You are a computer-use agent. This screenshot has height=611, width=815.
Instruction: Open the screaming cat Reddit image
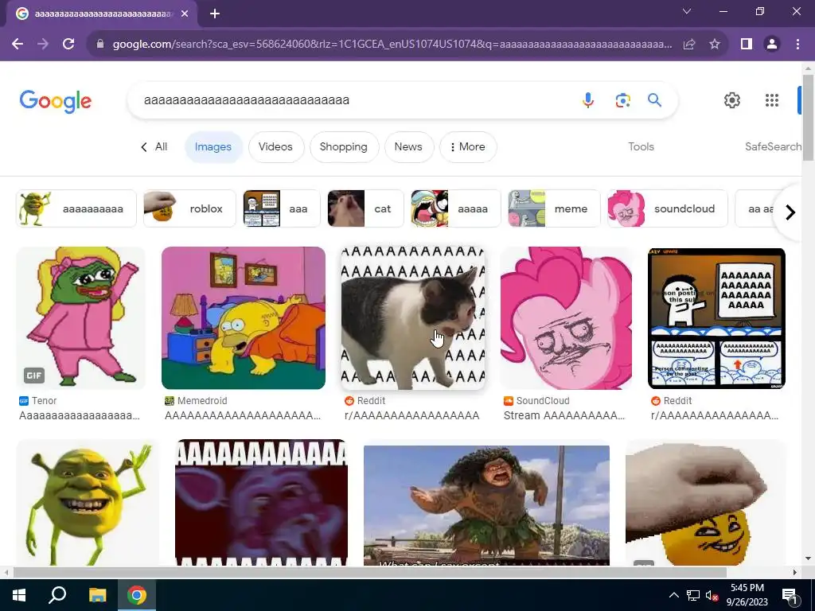[413, 318]
